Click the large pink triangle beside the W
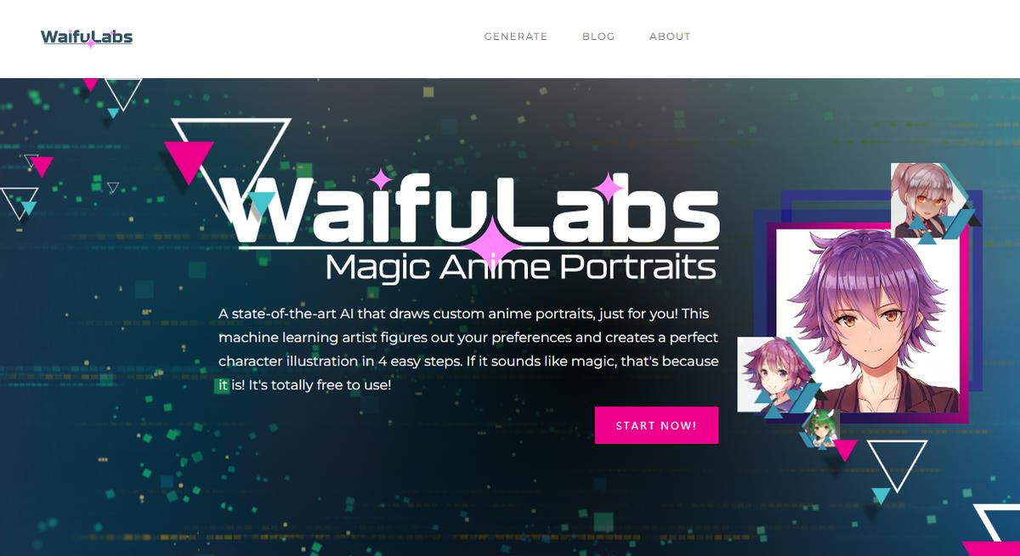The height and width of the screenshot is (556, 1020). (x=189, y=163)
